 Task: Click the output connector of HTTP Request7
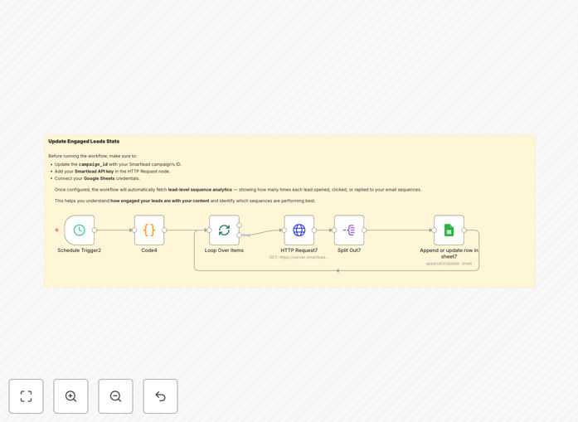pos(314,230)
